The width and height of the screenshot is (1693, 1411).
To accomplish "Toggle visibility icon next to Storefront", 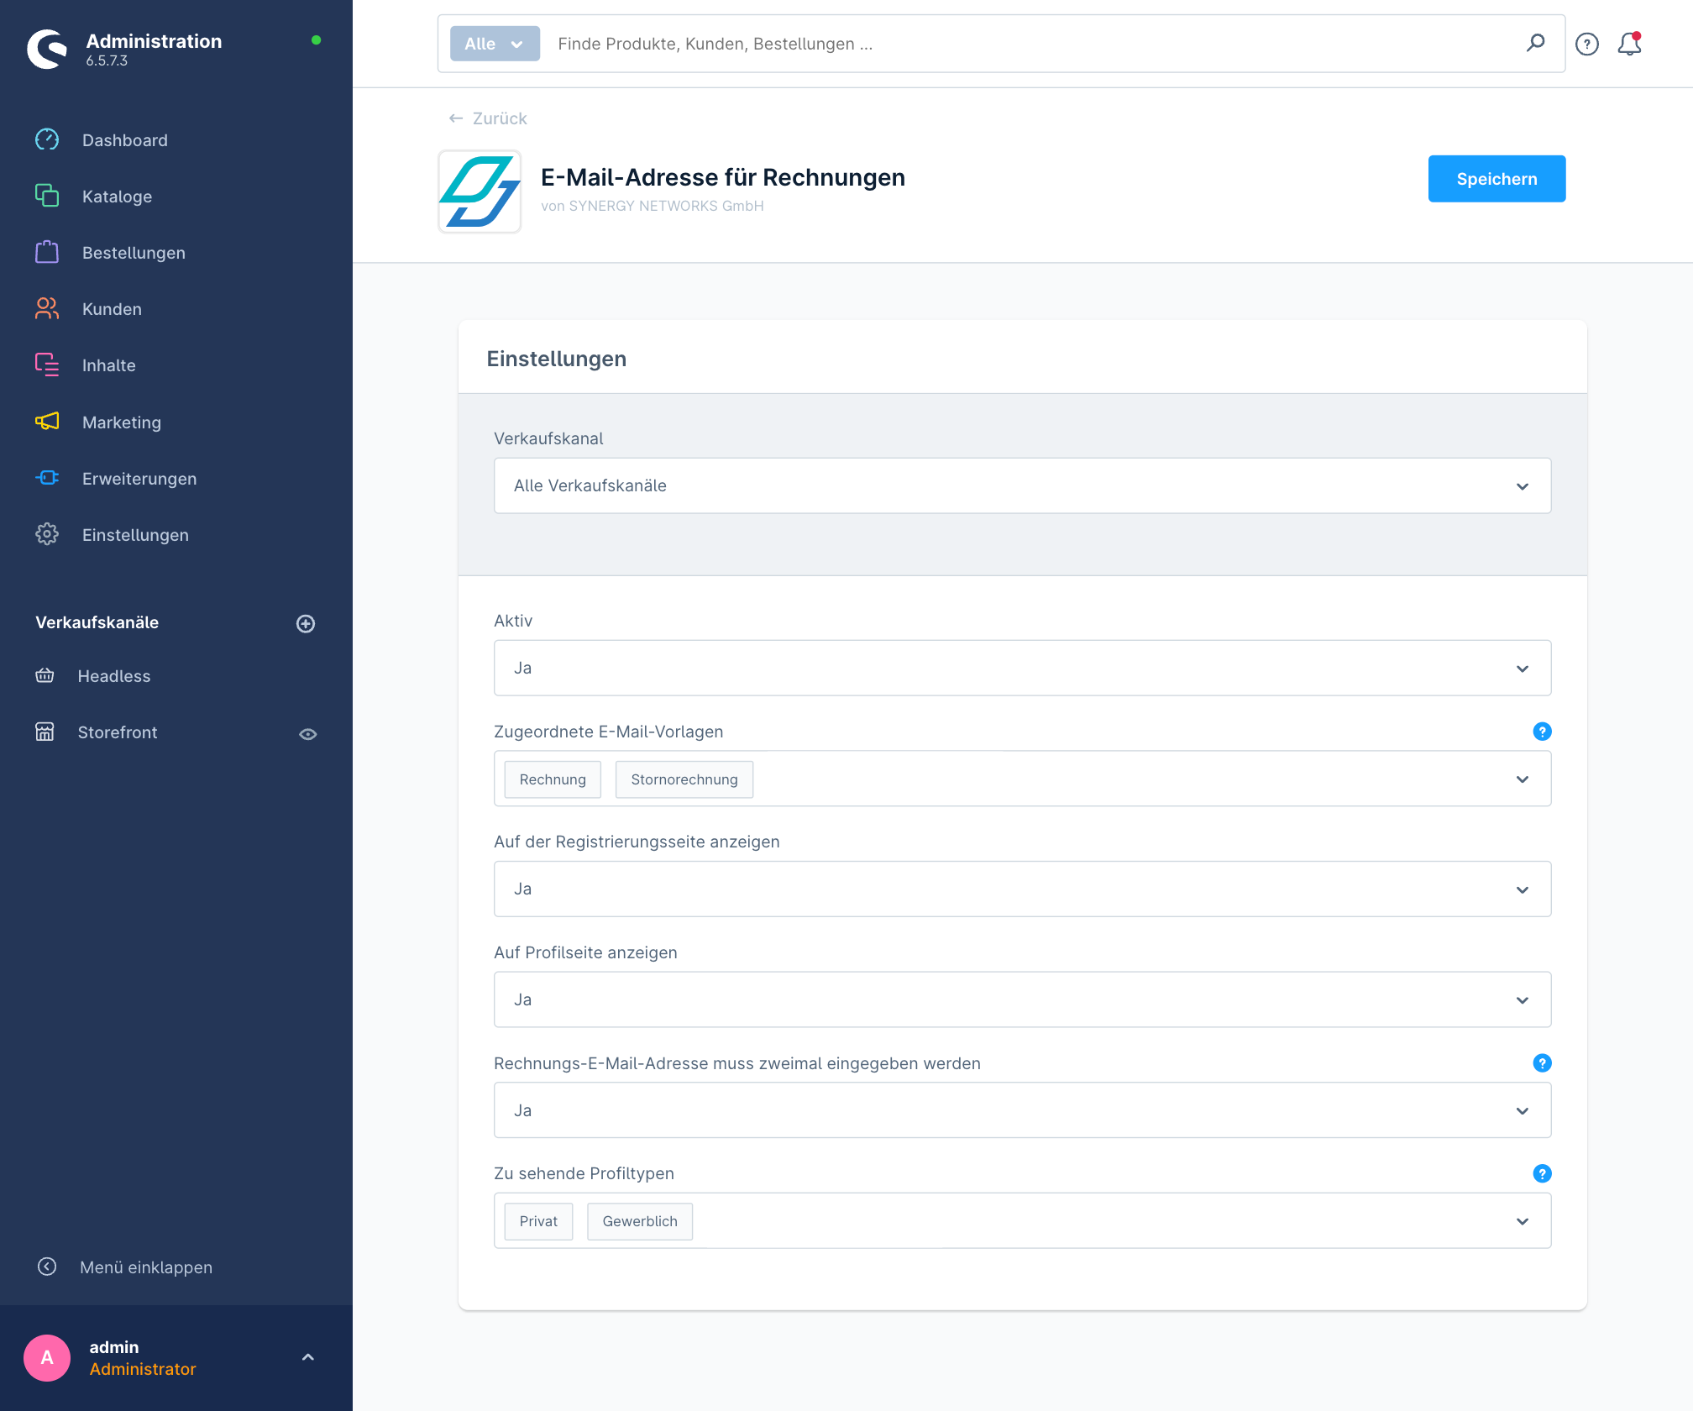I will tap(309, 733).
